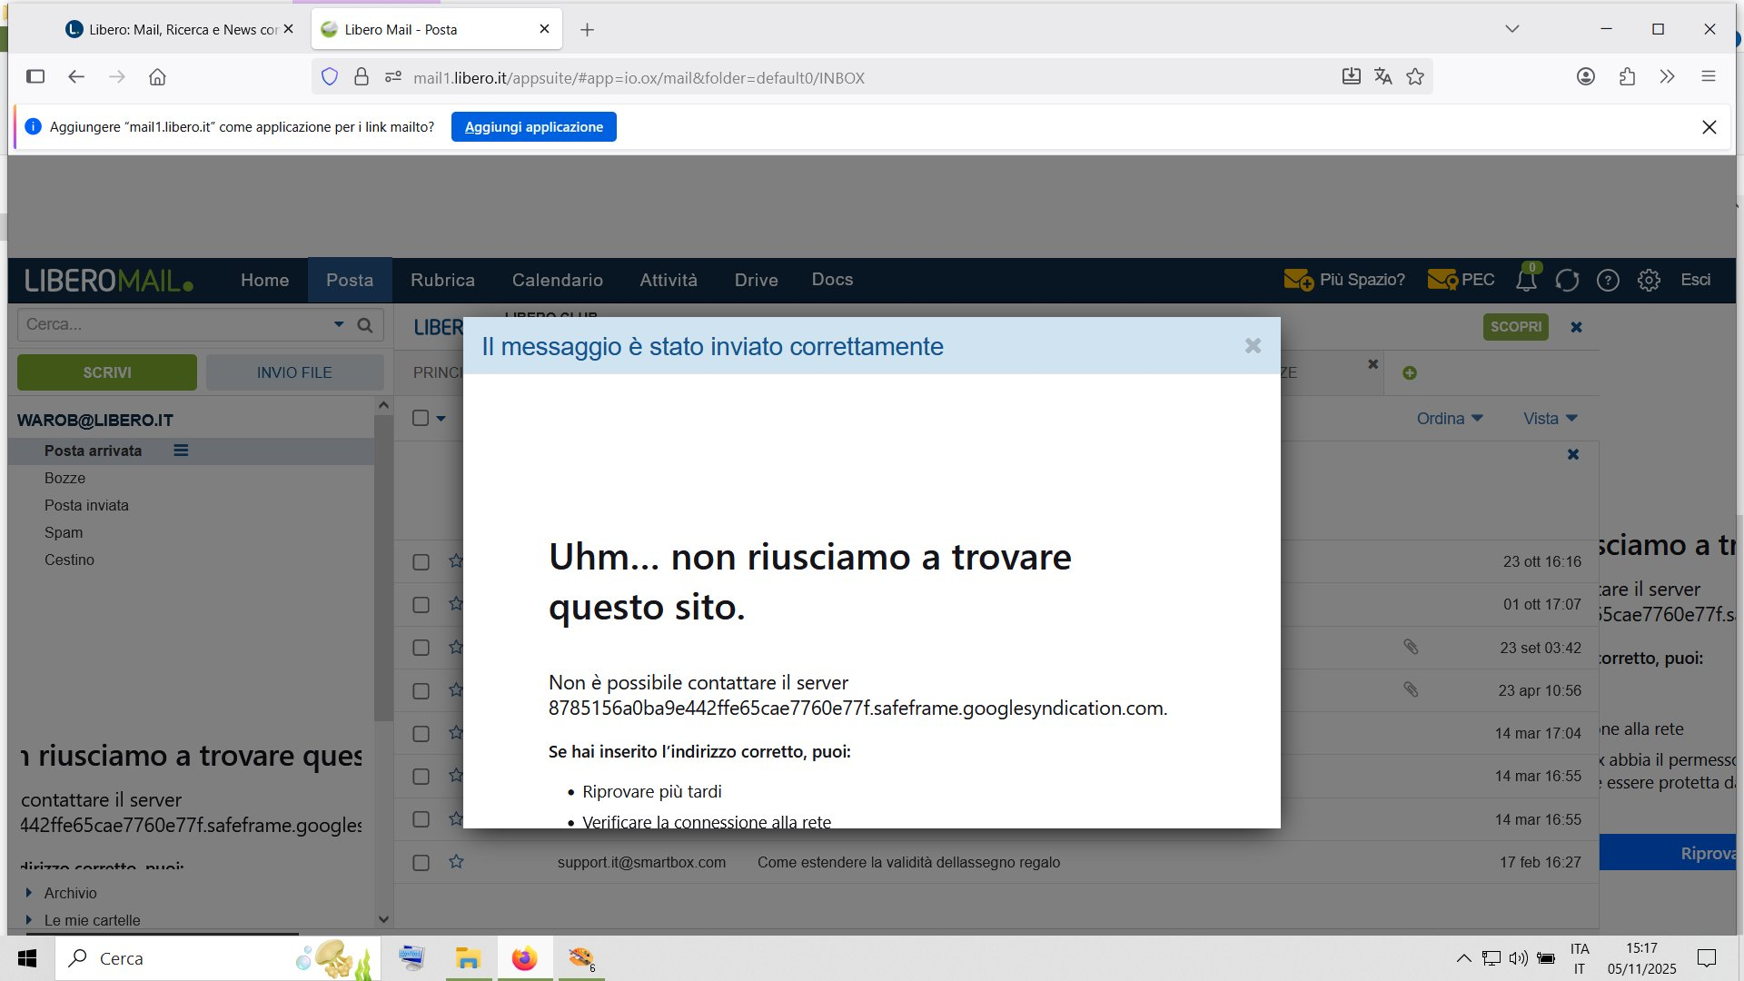
Task: Toggle the select all messages checkbox
Action: click(421, 418)
